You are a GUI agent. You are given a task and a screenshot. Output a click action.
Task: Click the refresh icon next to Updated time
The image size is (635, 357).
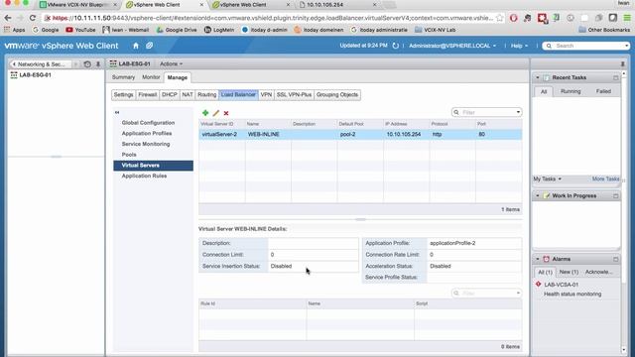[x=396, y=46]
